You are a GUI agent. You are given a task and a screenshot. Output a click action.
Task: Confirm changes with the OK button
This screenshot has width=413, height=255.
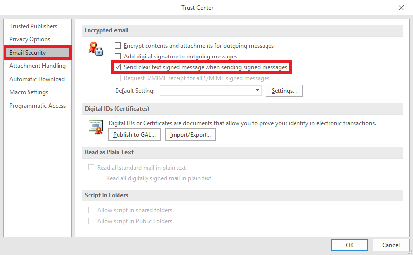(350, 245)
